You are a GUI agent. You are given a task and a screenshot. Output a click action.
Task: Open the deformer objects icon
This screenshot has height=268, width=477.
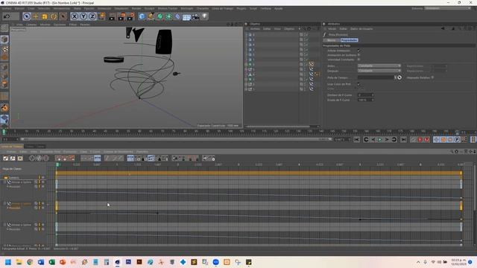coord(177,16)
